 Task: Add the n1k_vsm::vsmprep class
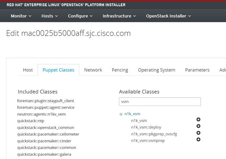coord(198,139)
